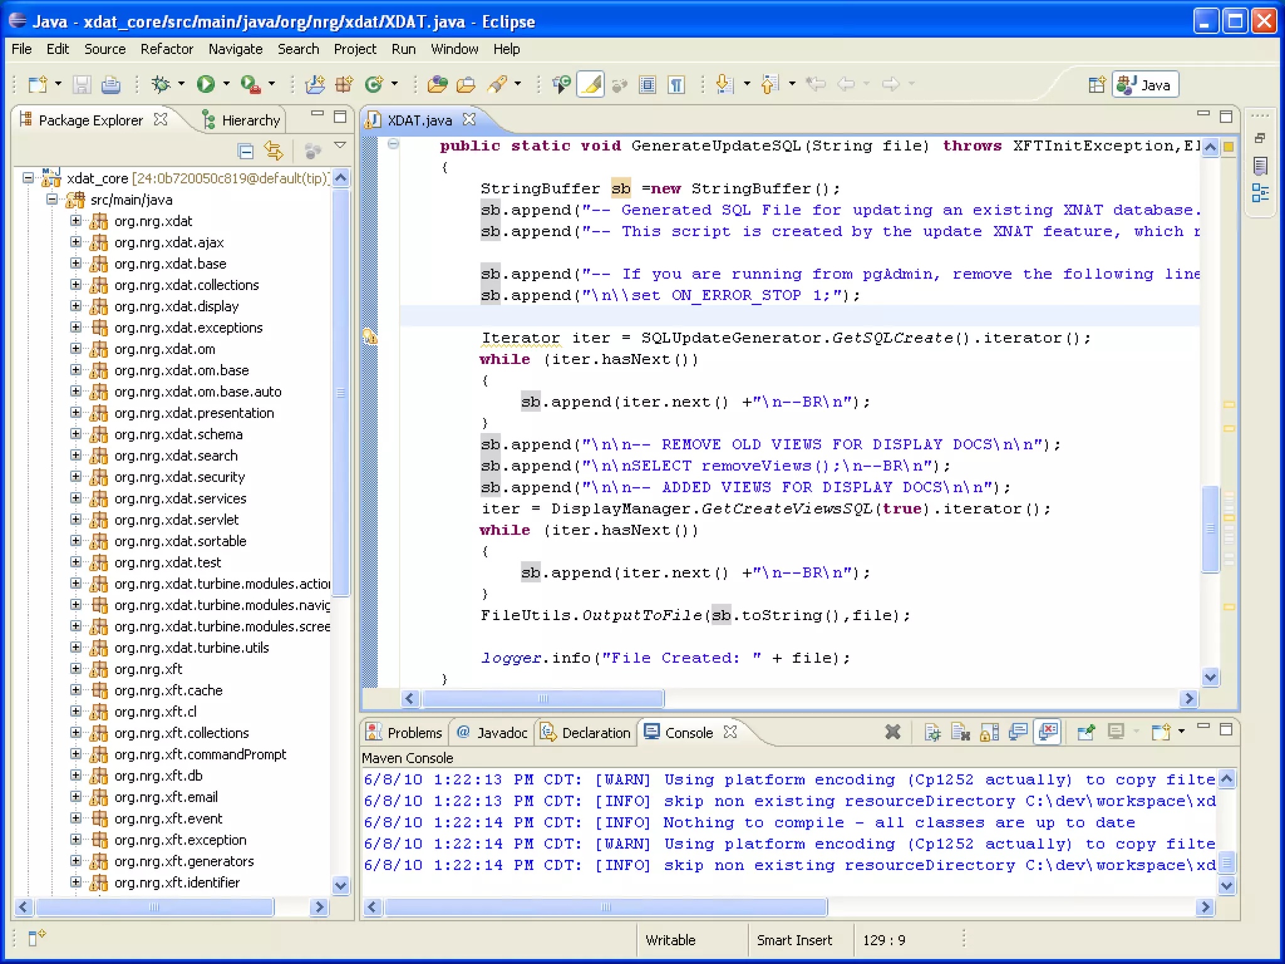Click Open Perspective icon
The height and width of the screenshot is (964, 1285).
tap(1096, 85)
